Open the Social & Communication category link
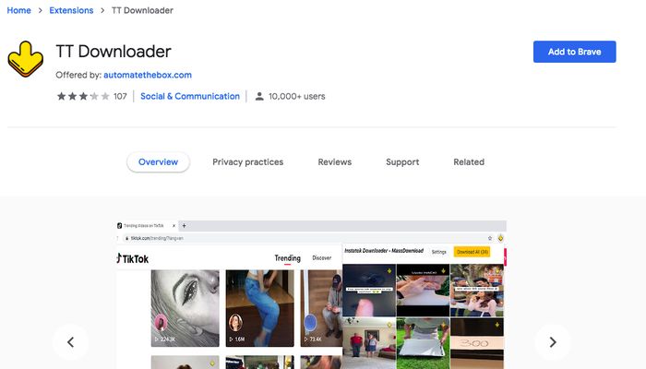The image size is (646, 369). pos(190,96)
